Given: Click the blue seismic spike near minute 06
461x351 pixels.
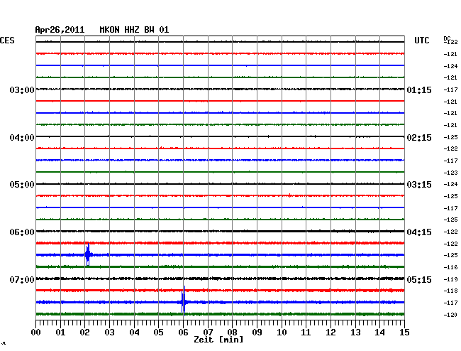Looking at the screenshot, I should coord(184,301).
